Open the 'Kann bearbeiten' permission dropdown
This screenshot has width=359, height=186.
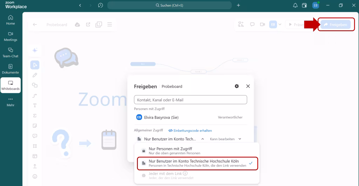[x=225, y=139]
